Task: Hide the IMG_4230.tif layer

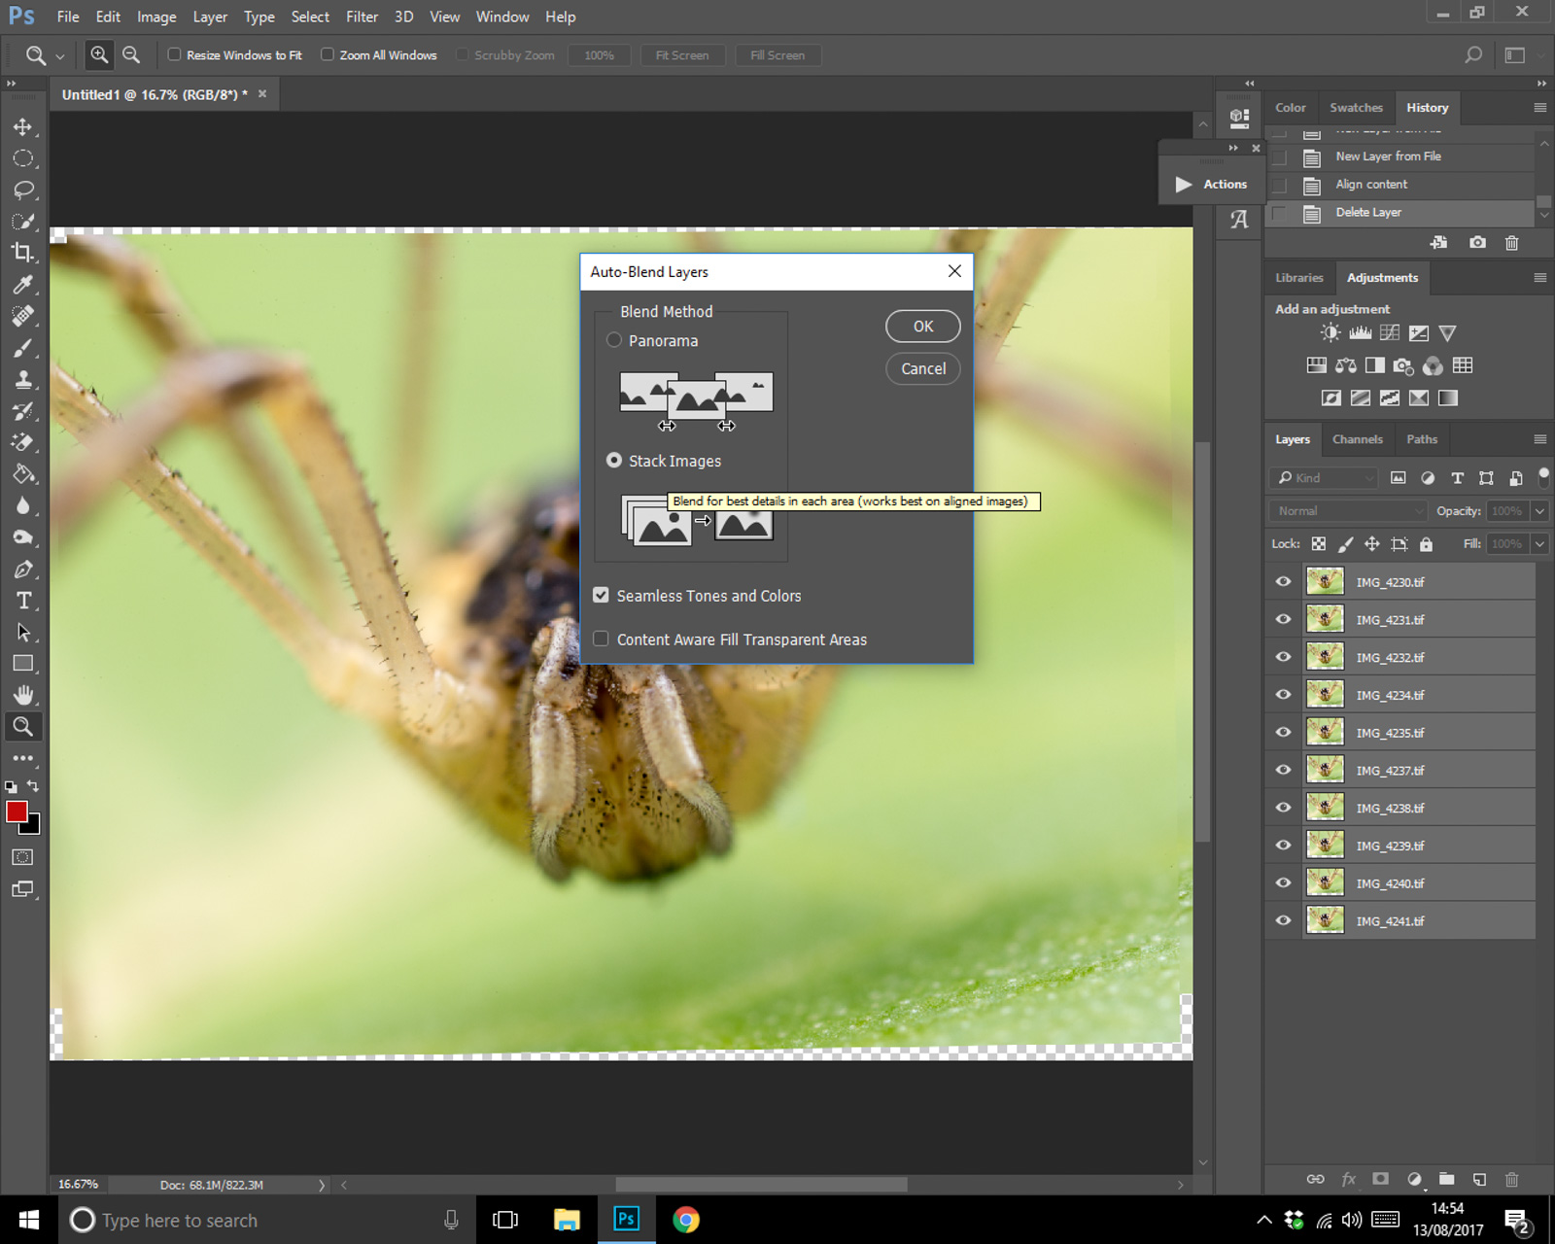Action: (1283, 580)
